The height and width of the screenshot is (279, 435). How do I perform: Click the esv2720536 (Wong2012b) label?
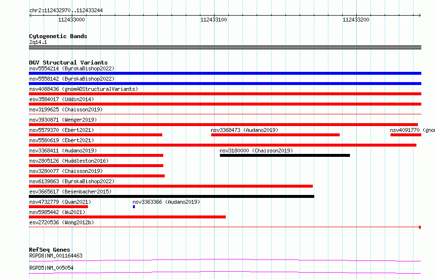point(62,222)
